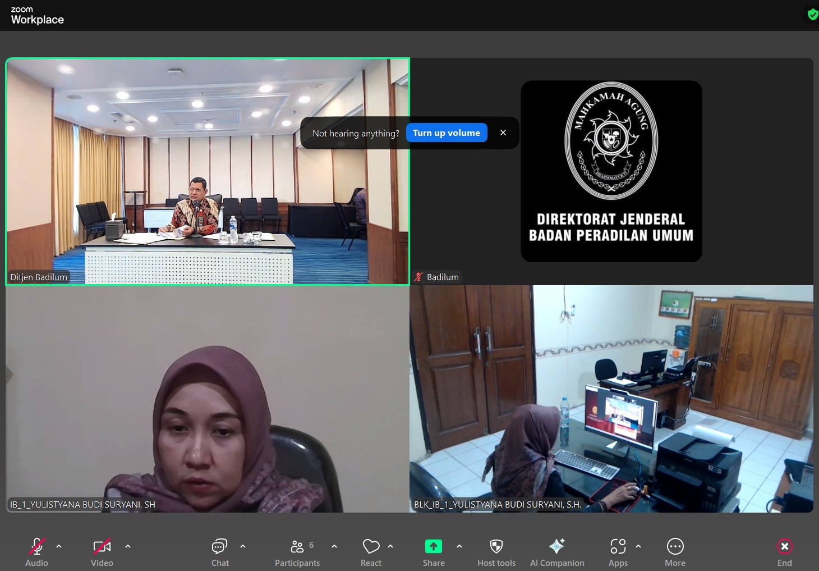This screenshot has height=571, width=819.
Task: Expand video options arrow beside Video
Action: pos(128,546)
